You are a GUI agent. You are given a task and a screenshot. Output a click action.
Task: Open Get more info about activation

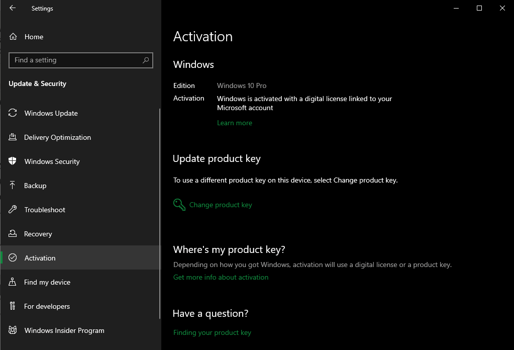[221, 277]
